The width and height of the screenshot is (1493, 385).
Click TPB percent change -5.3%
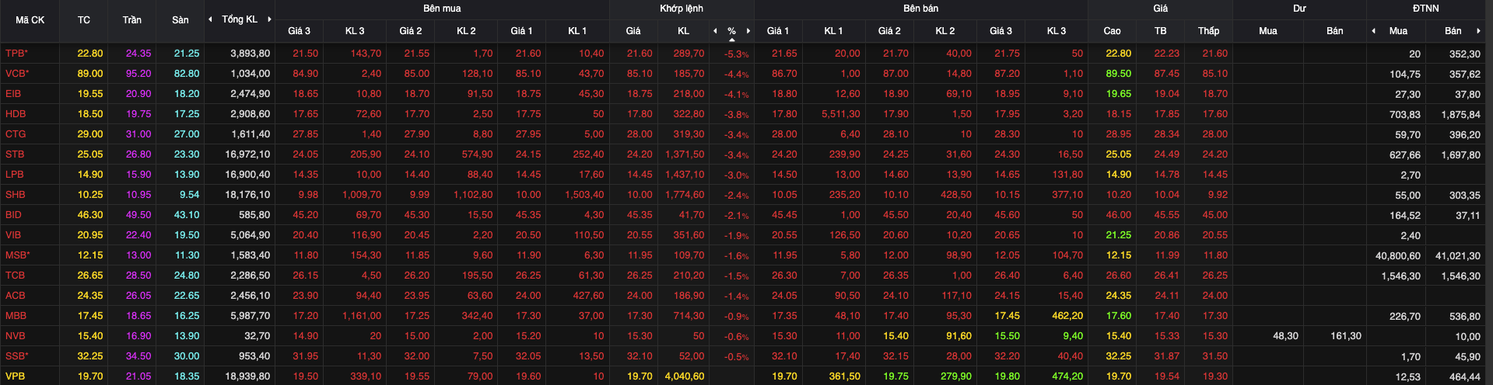coord(736,54)
